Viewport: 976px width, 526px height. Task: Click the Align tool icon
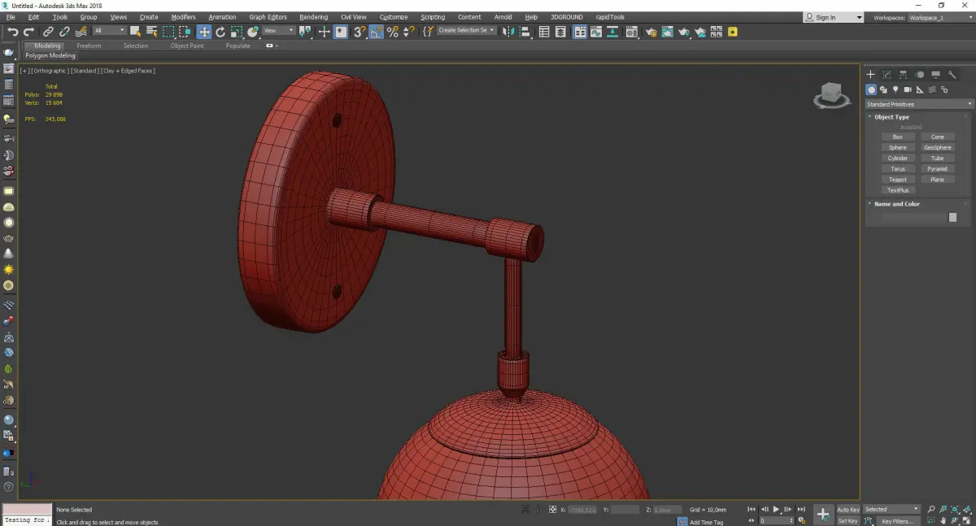[524, 32]
